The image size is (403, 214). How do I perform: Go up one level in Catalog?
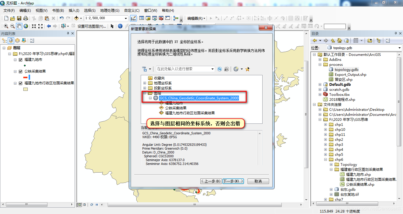[333, 41]
